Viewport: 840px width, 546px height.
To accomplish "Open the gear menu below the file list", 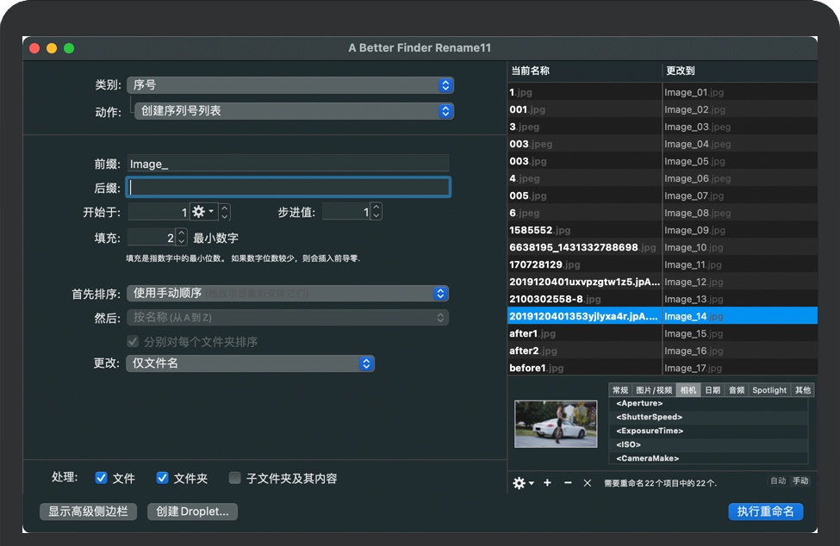I will point(523,483).
